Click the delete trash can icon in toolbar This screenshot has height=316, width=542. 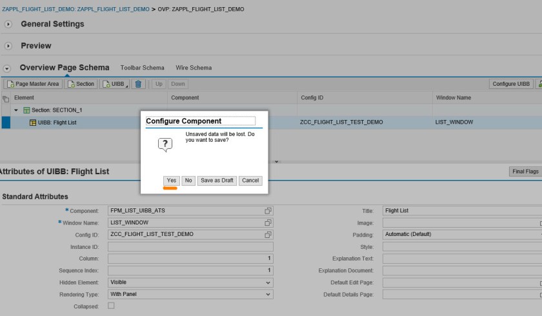139,84
